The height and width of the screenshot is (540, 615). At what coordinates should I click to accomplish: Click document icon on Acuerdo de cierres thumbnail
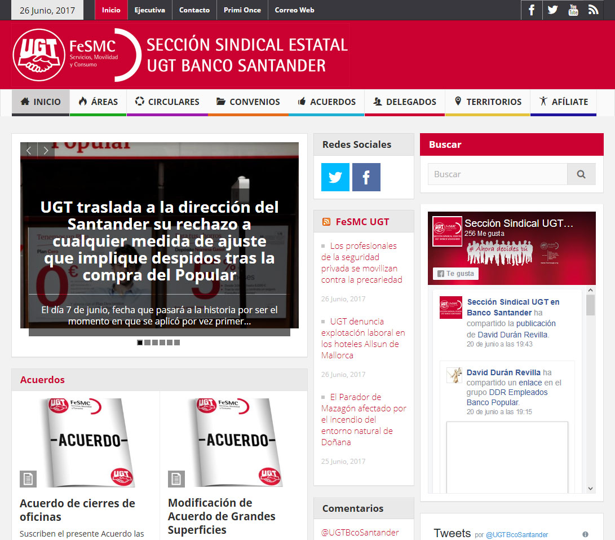28,478
